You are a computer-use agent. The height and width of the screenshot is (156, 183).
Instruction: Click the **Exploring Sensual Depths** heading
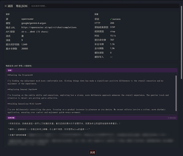click(22, 90)
